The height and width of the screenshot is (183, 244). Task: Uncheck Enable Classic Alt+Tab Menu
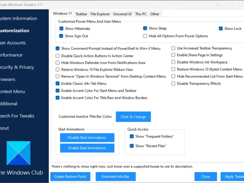(x=58, y=83)
